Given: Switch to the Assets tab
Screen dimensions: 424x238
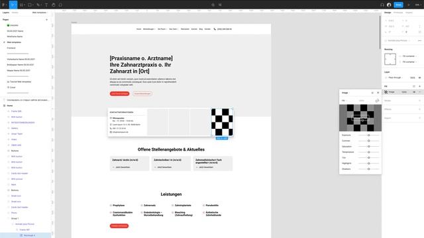Looking at the screenshot, I should click(x=15, y=13).
